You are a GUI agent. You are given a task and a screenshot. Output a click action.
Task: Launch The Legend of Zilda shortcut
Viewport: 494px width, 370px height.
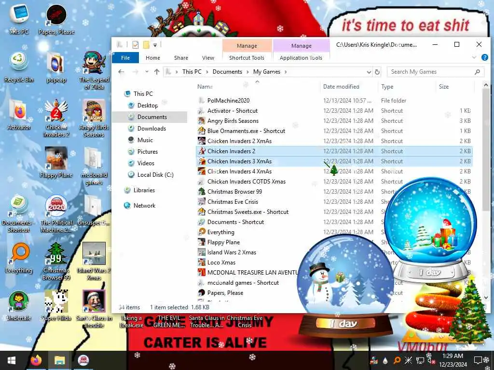click(x=94, y=70)
